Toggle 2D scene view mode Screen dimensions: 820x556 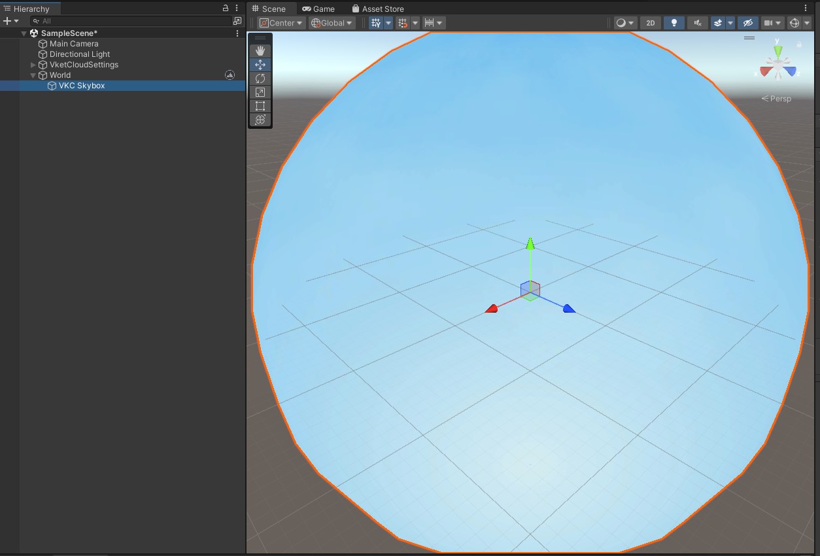click(650, 22)
